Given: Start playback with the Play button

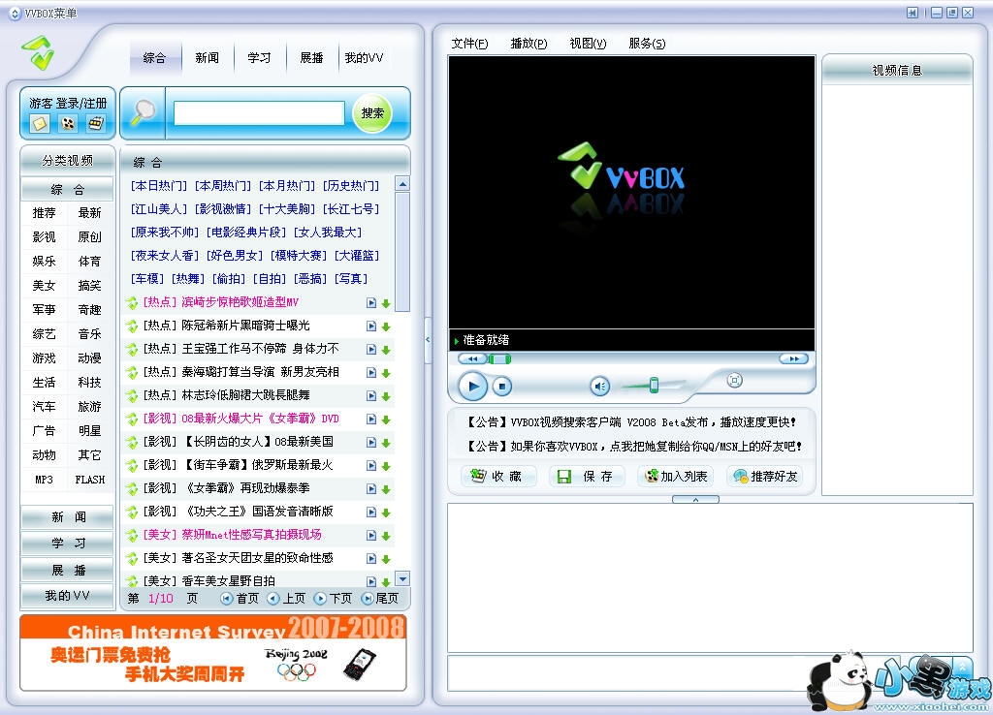Looking at the screenshot, I should [x=472, y=386].
